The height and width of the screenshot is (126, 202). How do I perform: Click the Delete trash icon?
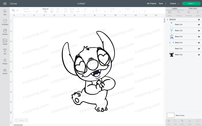pos(198,12)
